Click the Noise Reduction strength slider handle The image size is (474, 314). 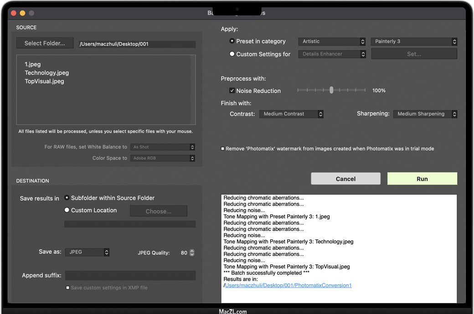tap(331, 90)
